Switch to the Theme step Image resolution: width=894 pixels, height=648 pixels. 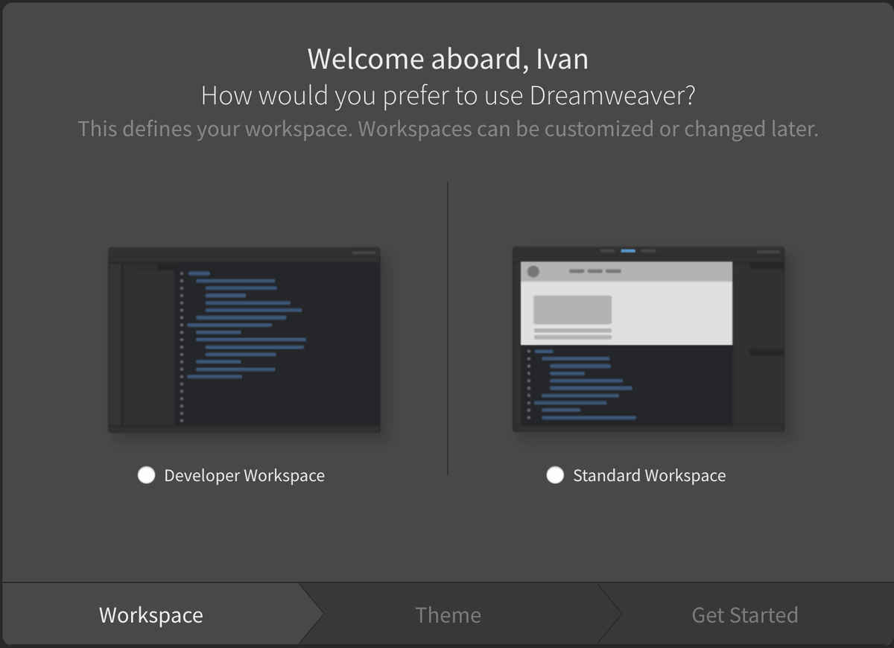point(448,614)
